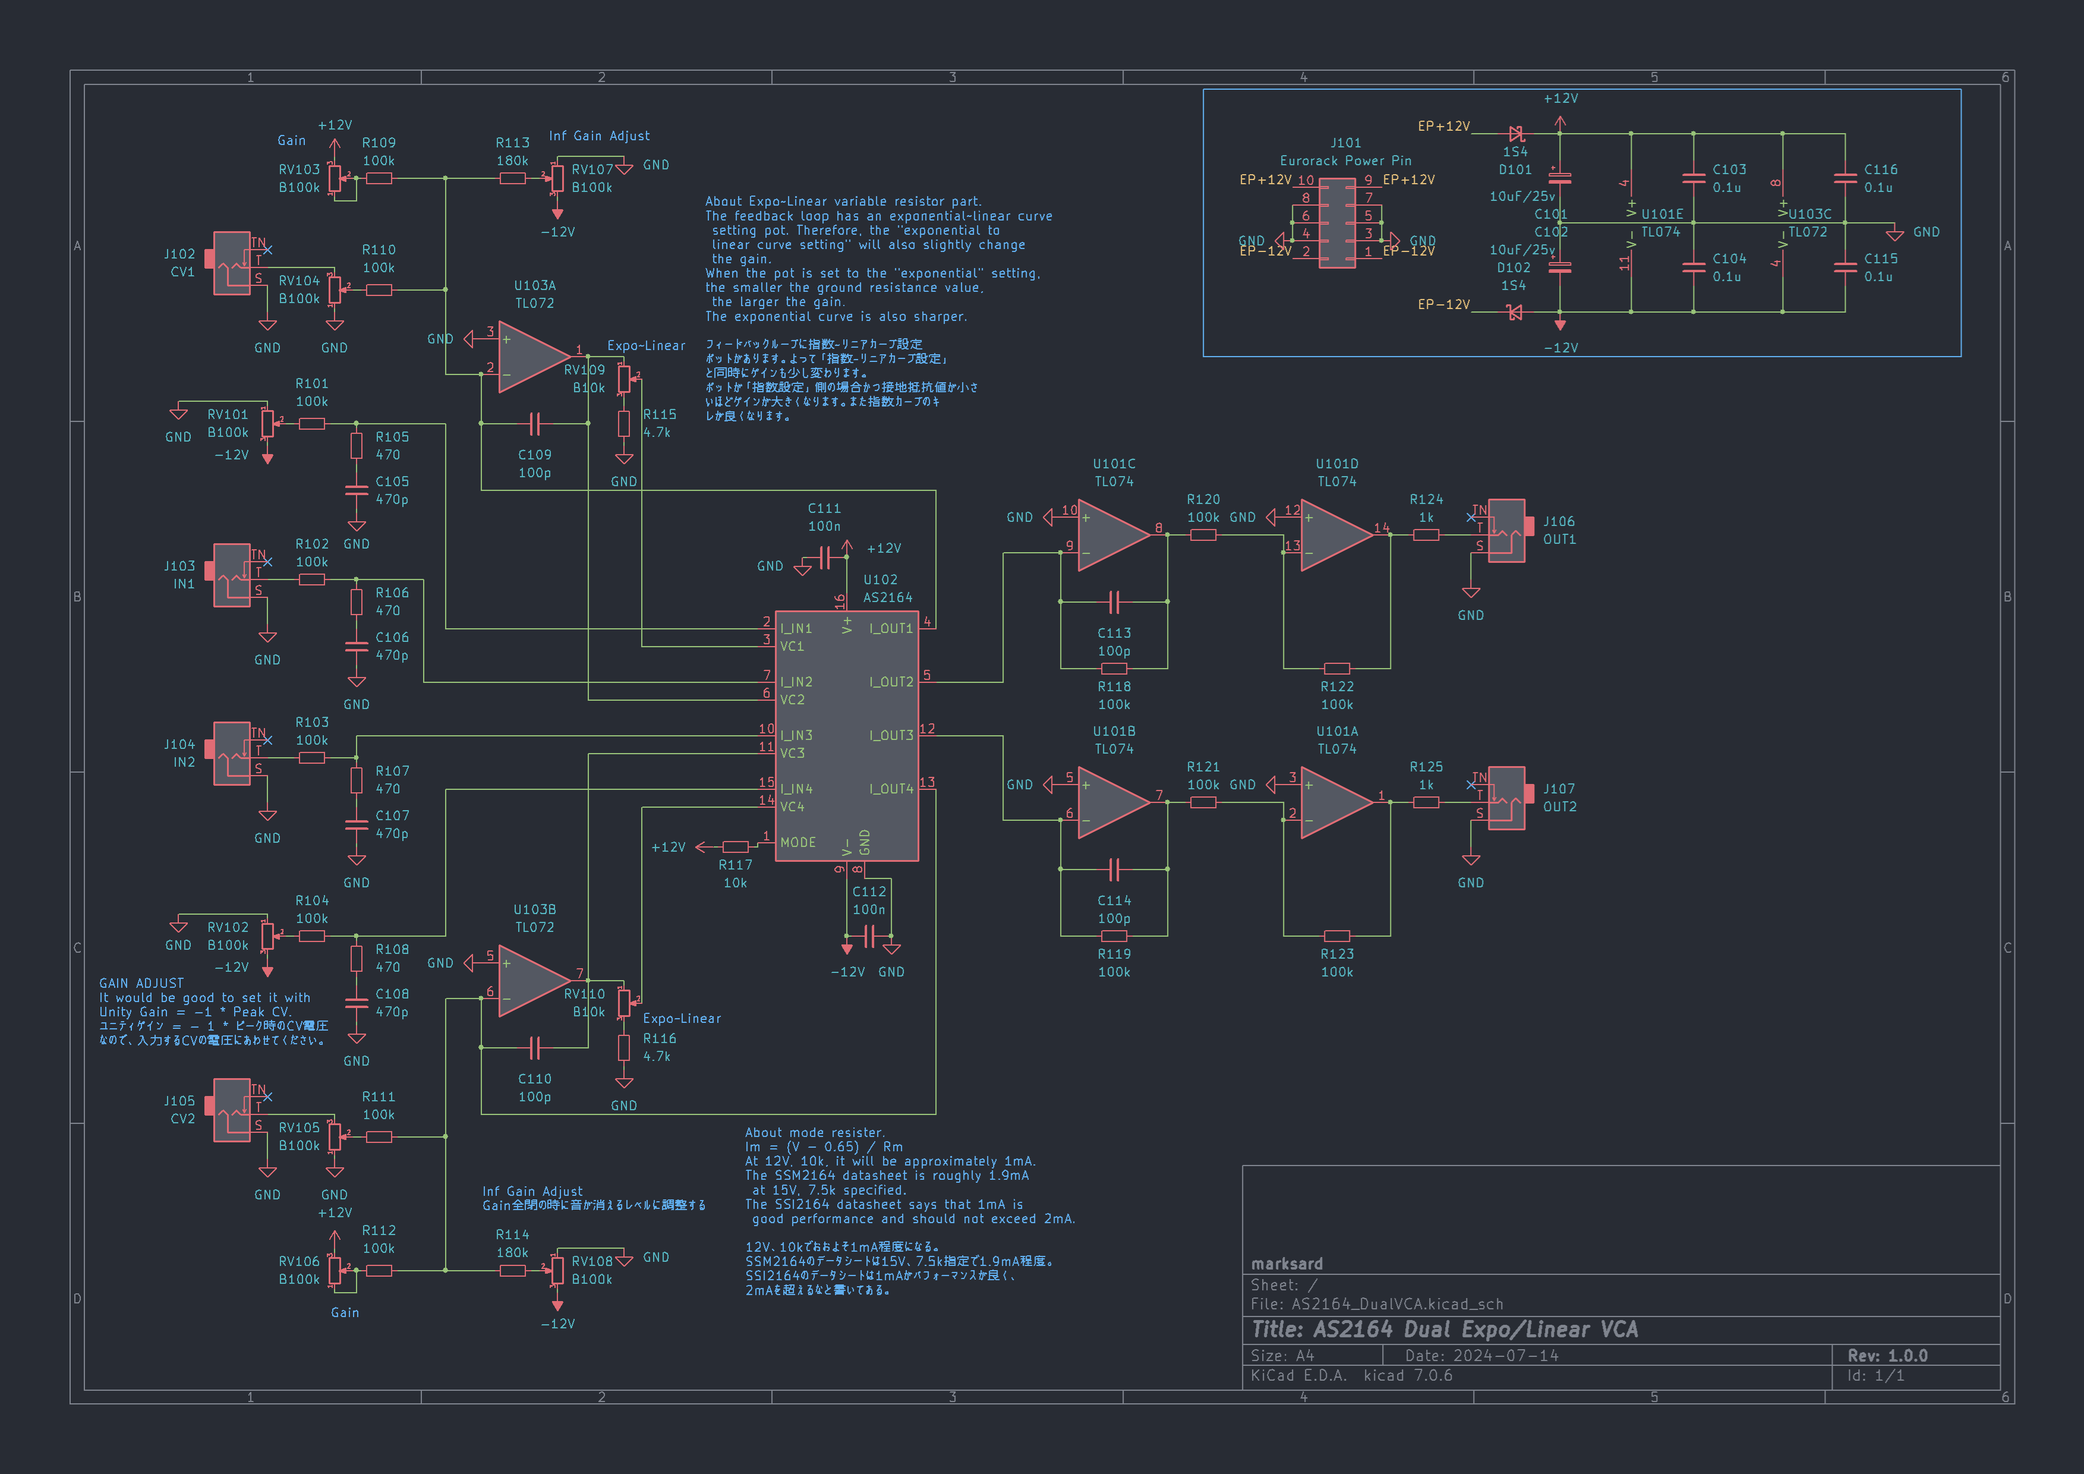The width and height of the screenshot is (2084, 1474).
Task: Click the R113 180k resistor symbol
Action: [x=513, y=179]
